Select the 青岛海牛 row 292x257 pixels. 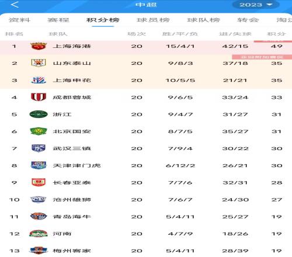click(x=146, y=217)
